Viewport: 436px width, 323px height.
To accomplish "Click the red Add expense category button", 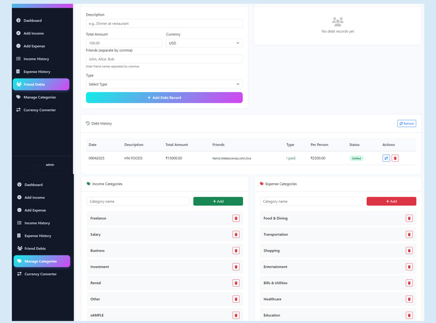I will 391,202.
